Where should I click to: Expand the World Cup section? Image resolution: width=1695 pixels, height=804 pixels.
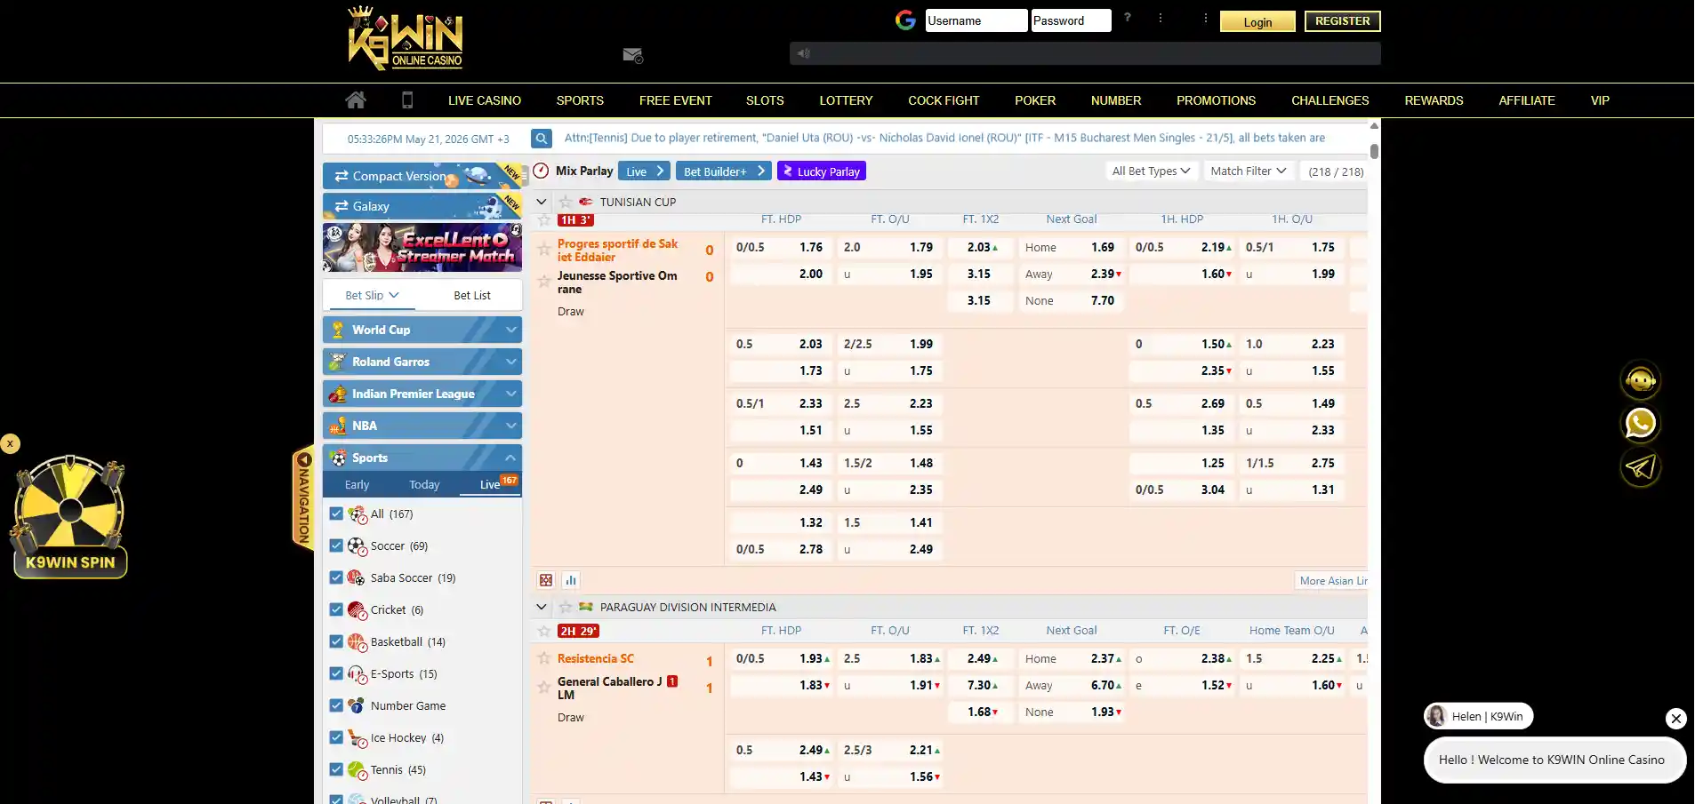pos(422,330)
